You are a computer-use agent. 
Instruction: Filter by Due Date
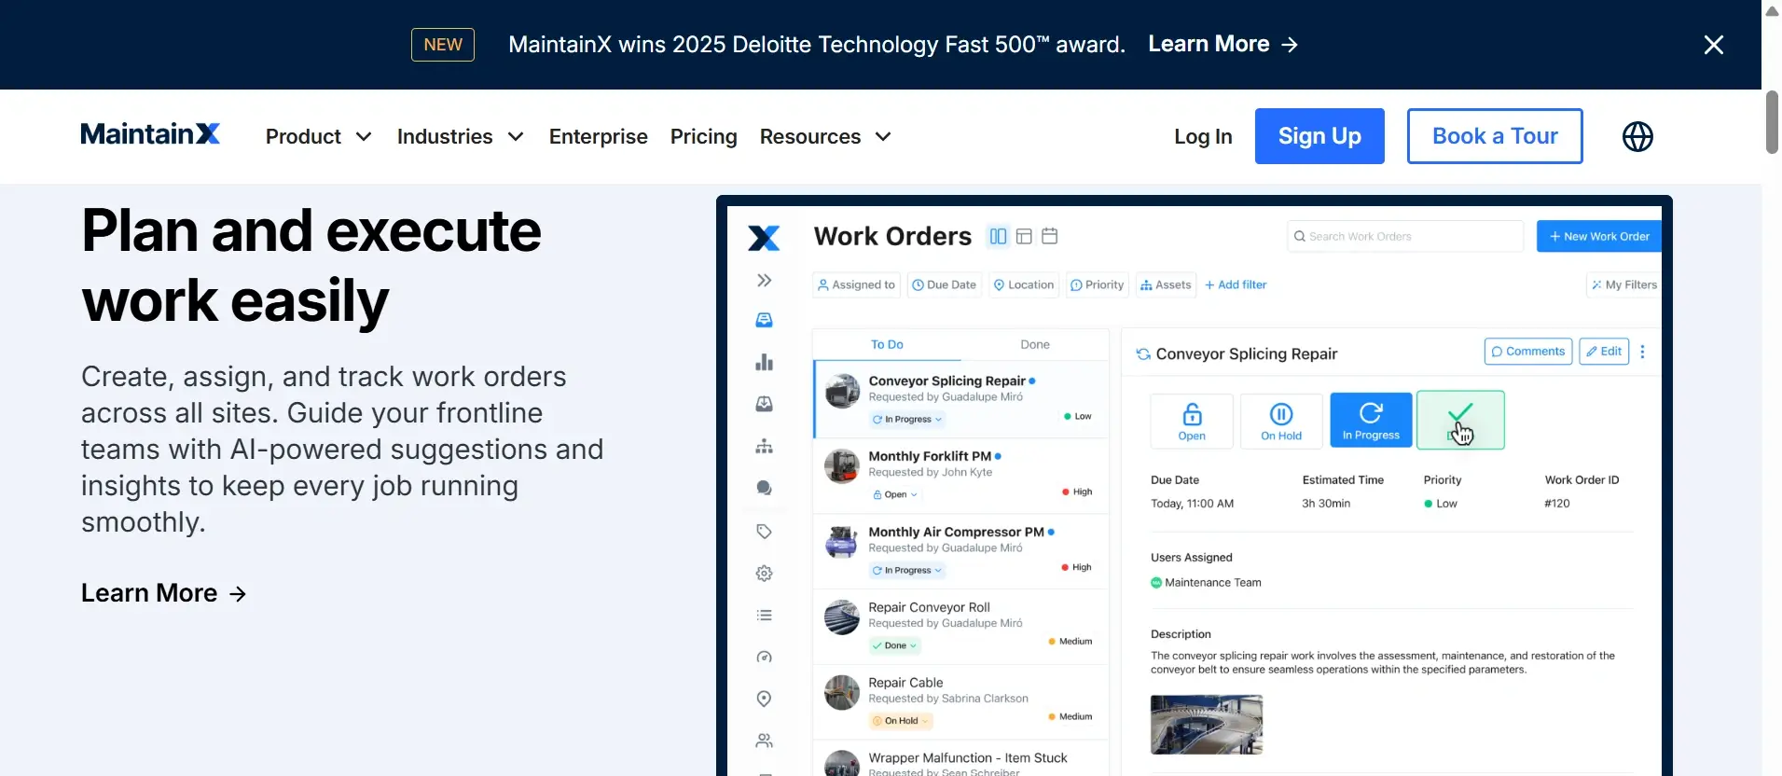click(x=945, y=284)
